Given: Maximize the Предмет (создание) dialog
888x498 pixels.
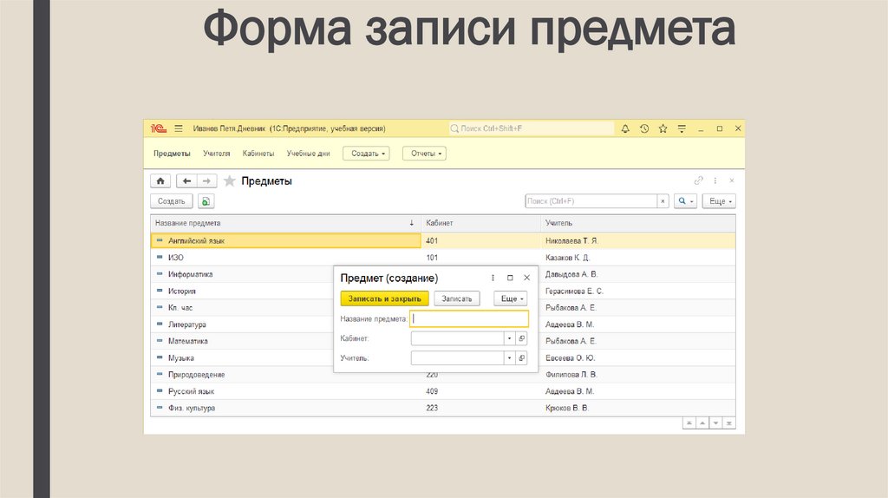Looking at the screenshot, I should click(x=510, y=278).
